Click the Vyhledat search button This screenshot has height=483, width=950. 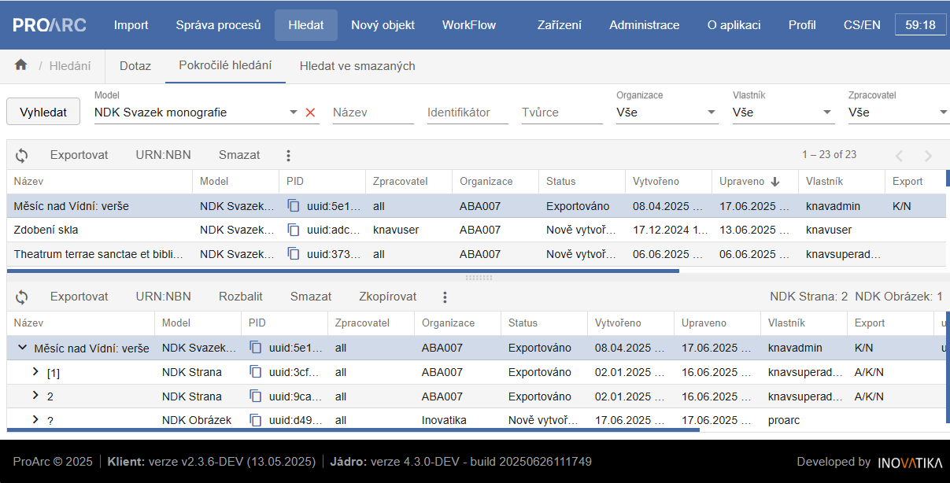click(43, 111)
